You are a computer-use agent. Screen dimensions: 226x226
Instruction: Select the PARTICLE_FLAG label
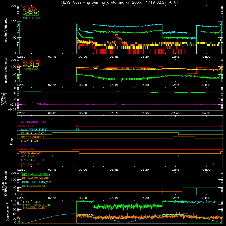coord(32,153)
